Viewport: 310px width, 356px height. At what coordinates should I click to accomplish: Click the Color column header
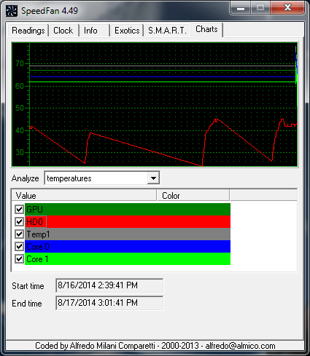[193, 195]
